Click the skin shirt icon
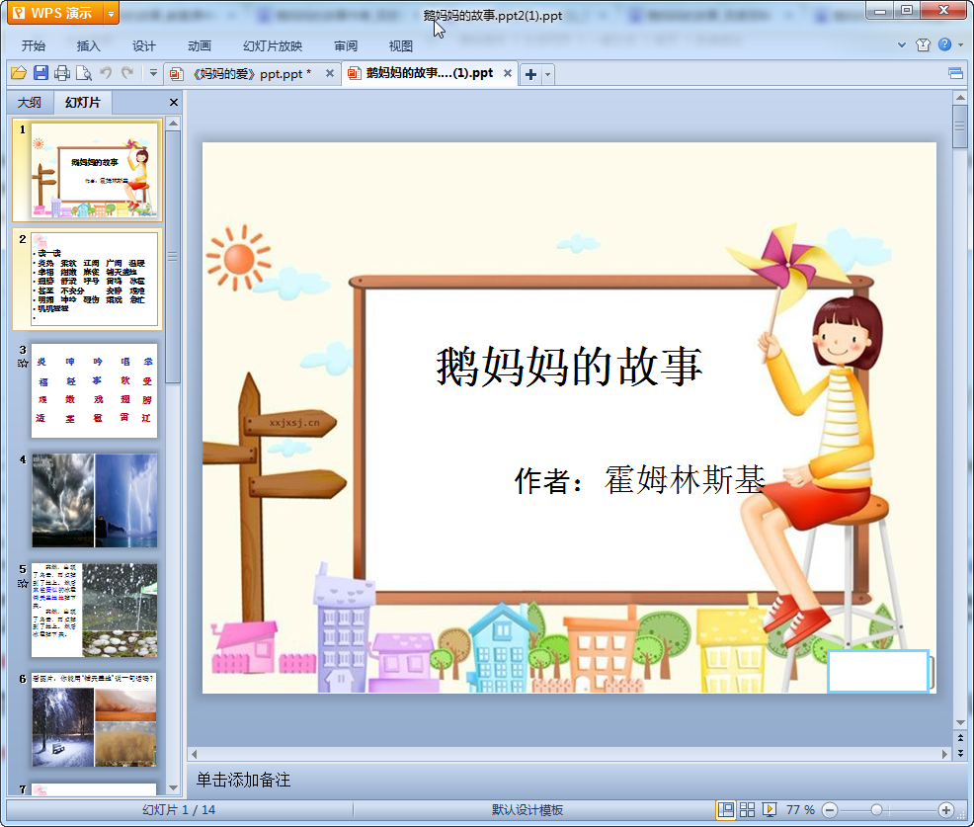The image size is (974, 827). [923, 44]
